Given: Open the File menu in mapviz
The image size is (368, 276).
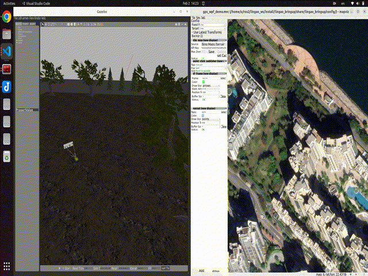Looking at the screenshot, I should [193, 18].
